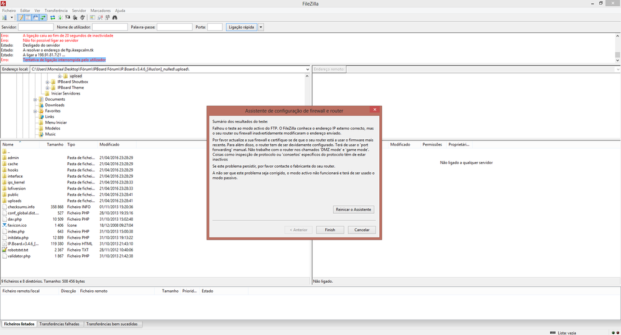Toggle the transfer queue display
This screenshot has height=335, width=621.
click(43, 17)
